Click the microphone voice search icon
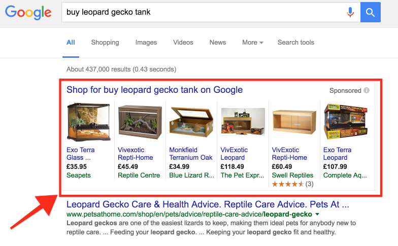This screenshot has width=398, height=246. tap(350, 12)
